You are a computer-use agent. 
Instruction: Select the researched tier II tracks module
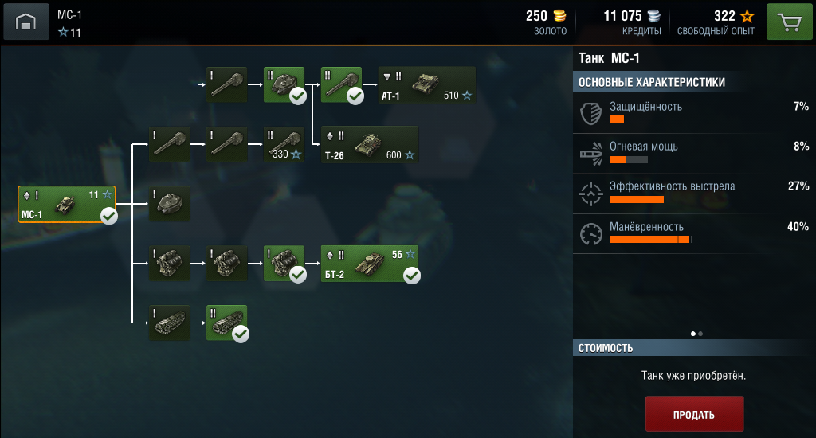pyautogui.click(x=227, y=323)
